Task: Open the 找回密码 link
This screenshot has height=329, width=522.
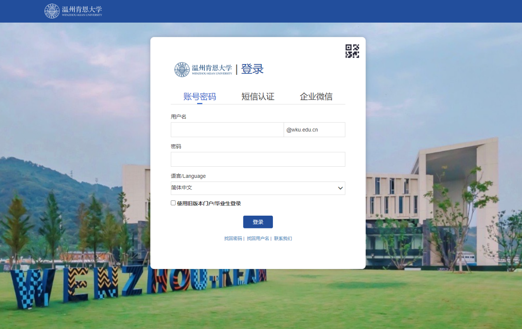Action: click(x=233, y=239)
